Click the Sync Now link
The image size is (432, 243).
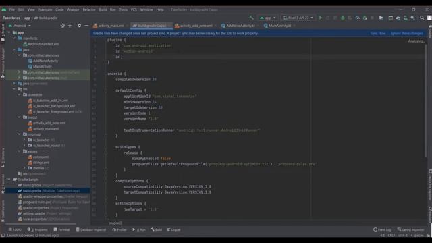378,33
